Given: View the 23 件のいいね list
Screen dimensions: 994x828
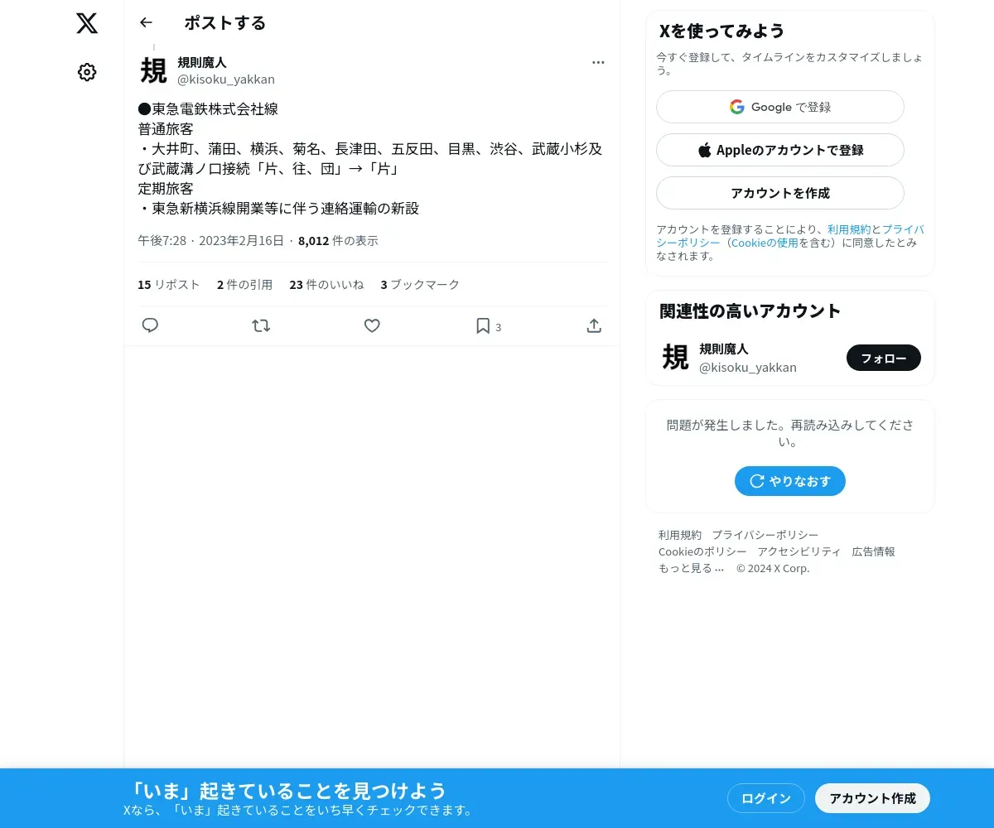Looking at the screenshot, I should (x=326, y=284).
